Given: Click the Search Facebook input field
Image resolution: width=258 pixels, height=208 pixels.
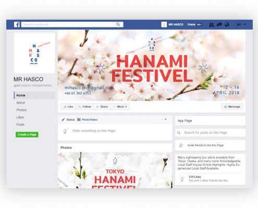Looking at the screenshot, I should (x=69, y=24).
